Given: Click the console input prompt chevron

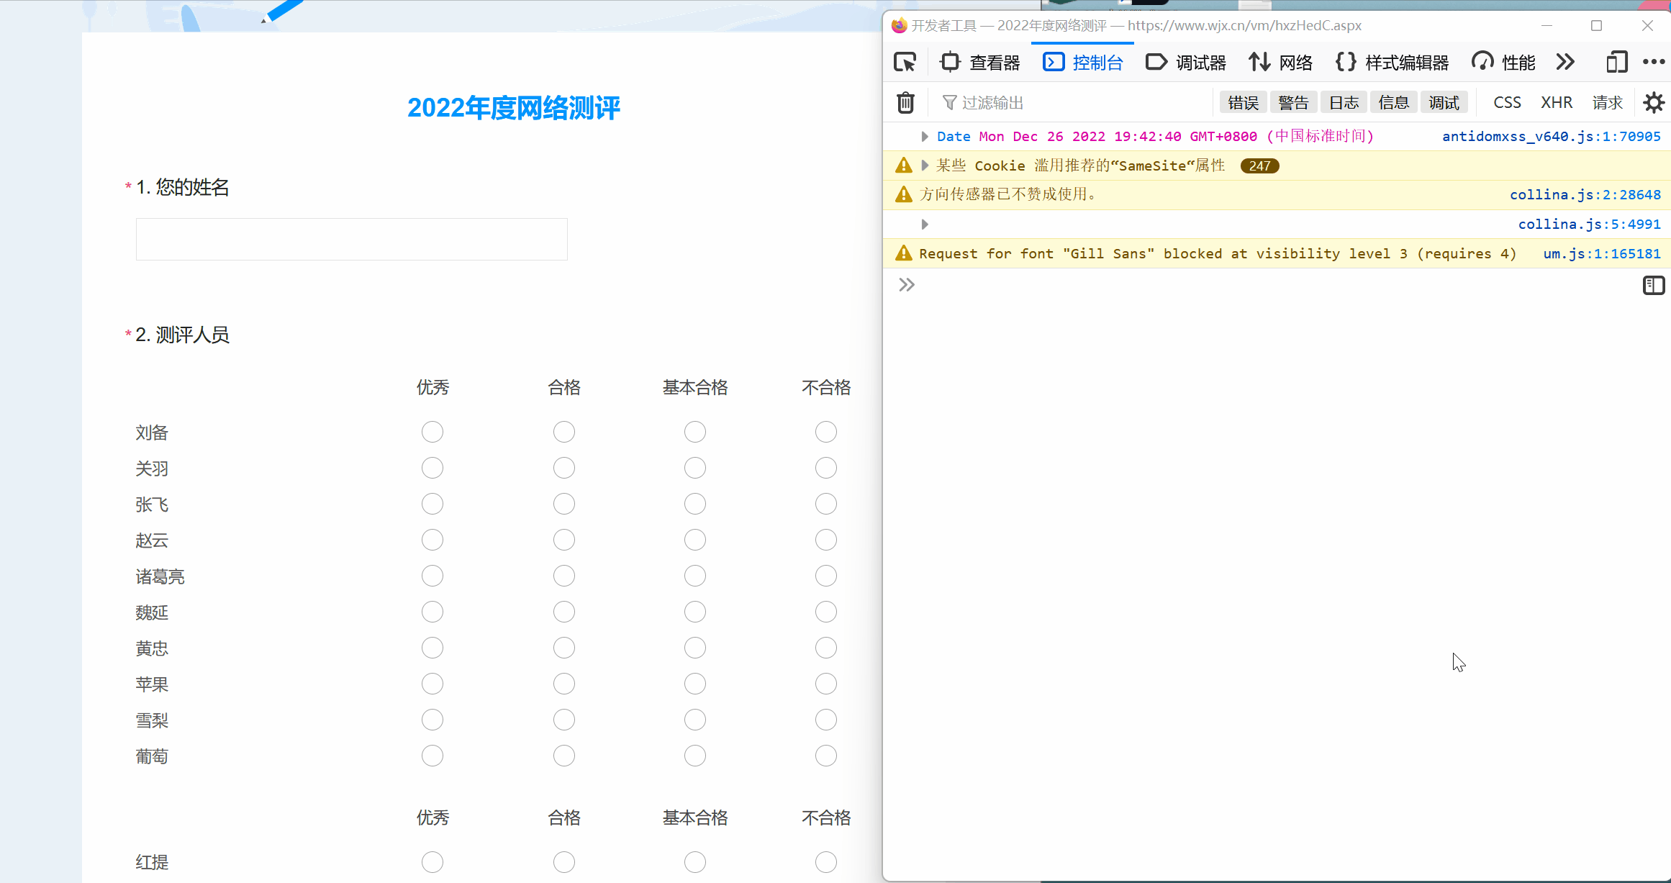Looking at the screenshot, I should coord(907,285).
